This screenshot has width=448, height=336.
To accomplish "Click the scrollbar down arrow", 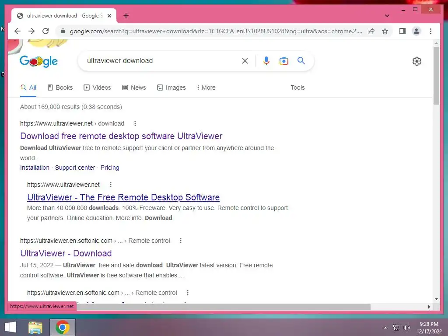I will pyautogui.click(x=436, y=299).
